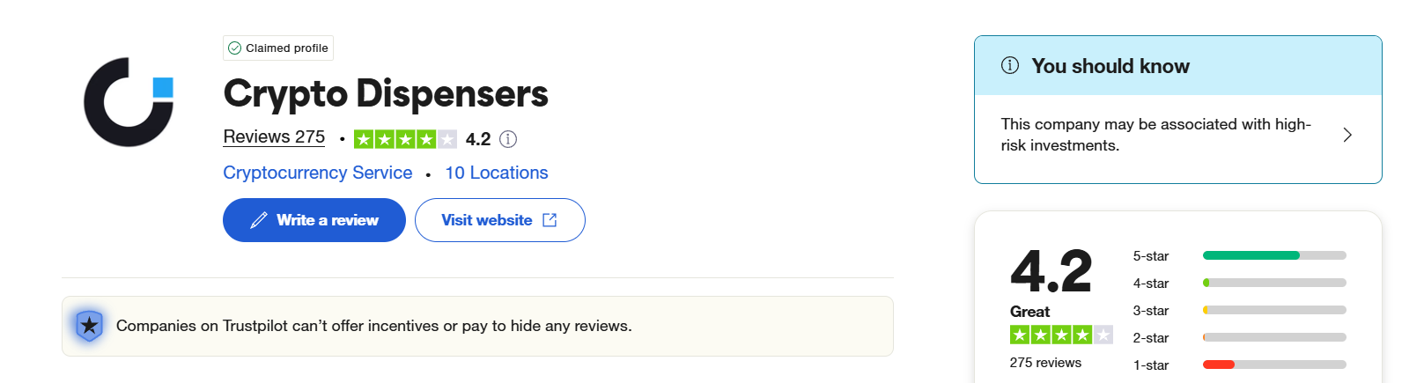Click the green star rating beside Reviews 275

pos(405,139)
